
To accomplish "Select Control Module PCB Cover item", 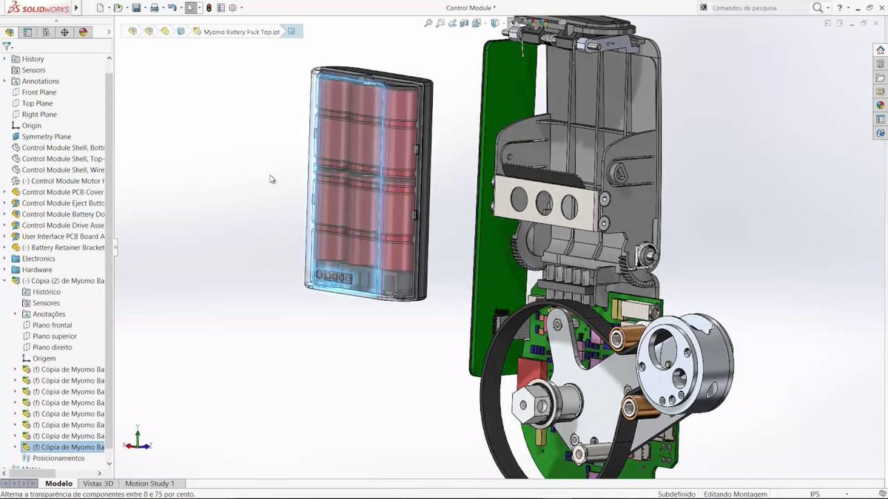I will click(63, 192).
